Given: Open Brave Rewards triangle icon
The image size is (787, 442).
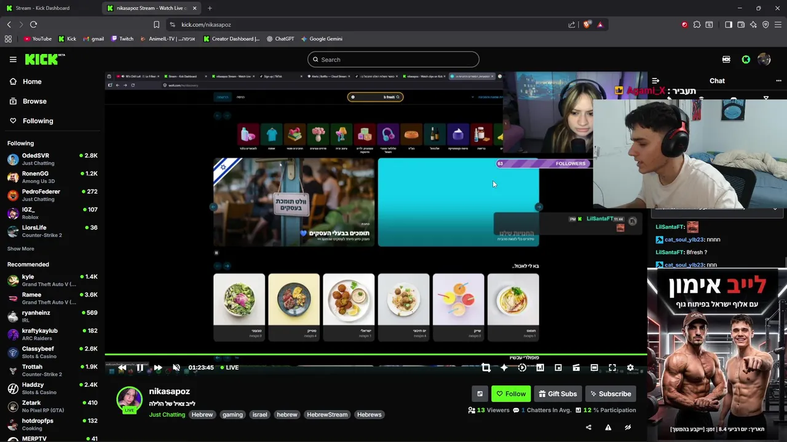Looking at the screenshot, I should (600, 25).
